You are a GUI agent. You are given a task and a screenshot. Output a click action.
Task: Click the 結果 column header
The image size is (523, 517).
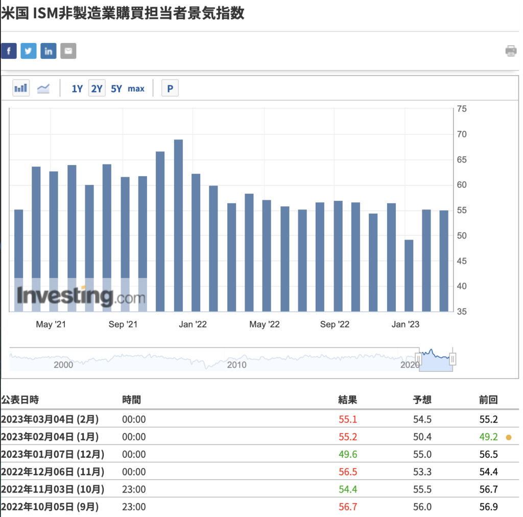coord(347,400)
